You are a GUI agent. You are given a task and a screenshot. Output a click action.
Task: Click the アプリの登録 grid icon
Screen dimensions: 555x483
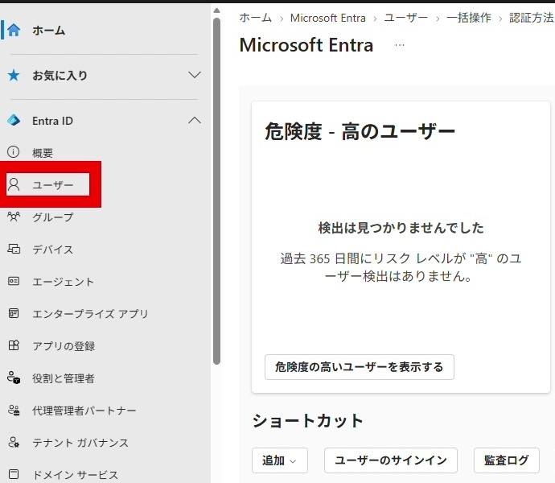pyautogui.click(x=14, y=345)
